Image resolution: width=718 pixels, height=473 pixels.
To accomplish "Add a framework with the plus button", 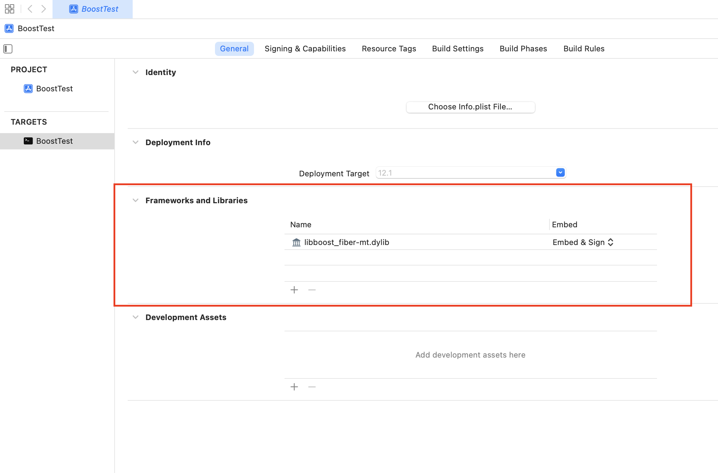I will pyautogui.click(x=294, y=290).
